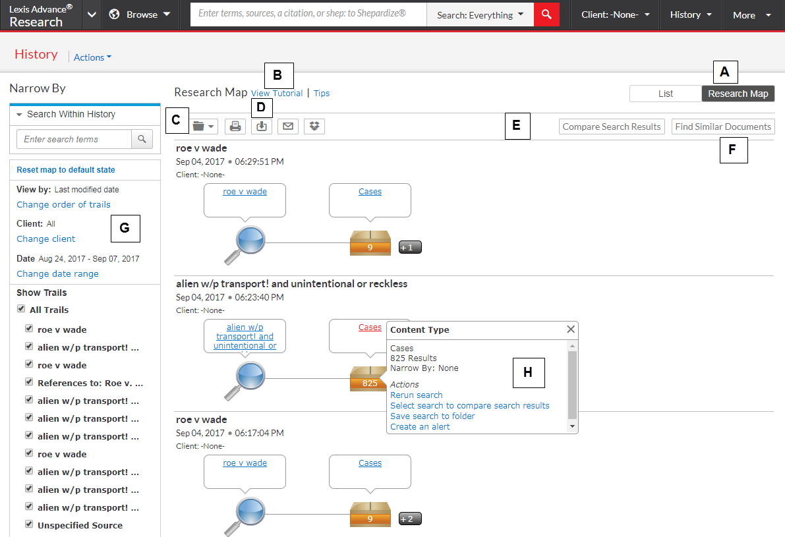Switch to the List view tab
This screenshot has height=537, width=785.
tap(665, 94)
